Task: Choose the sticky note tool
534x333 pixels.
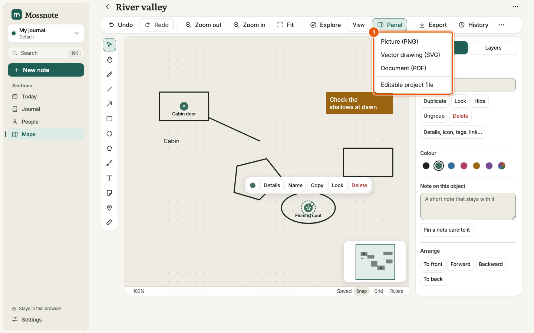Action: [109, 193]
